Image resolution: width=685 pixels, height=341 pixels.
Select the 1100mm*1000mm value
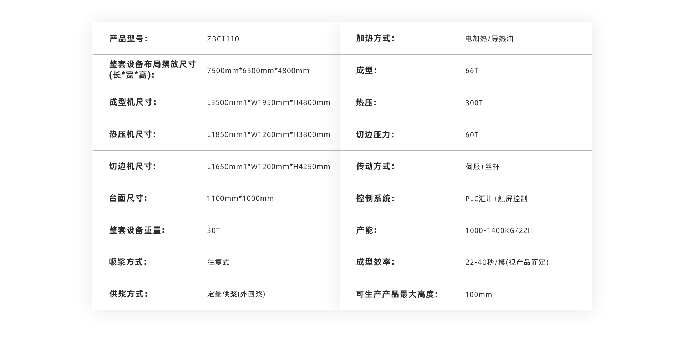click(240, 198)
